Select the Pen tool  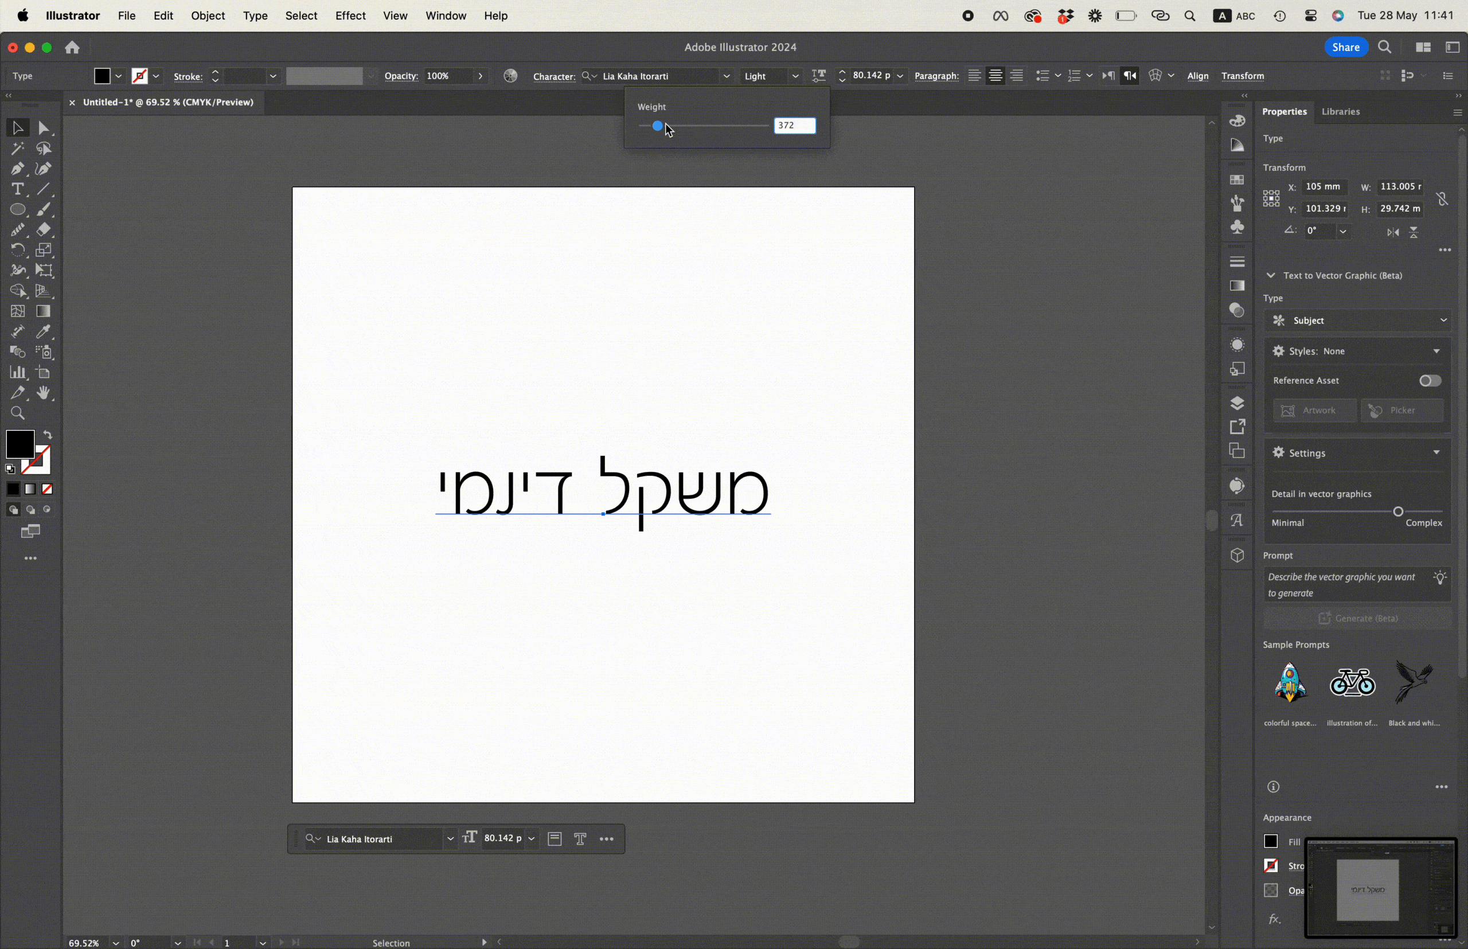coord(17,169)
